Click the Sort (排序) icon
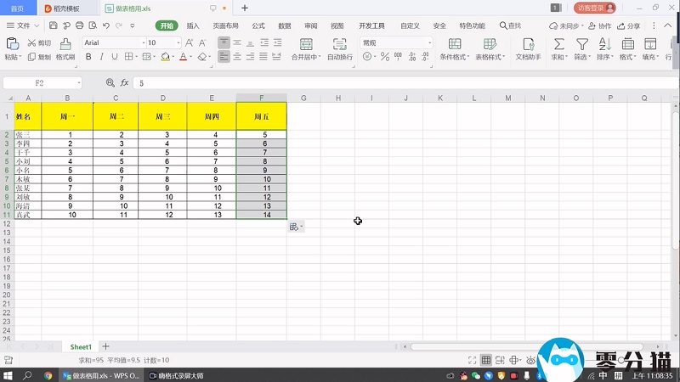680x382 pixels. pyautogui.click(x=604, y=43)
